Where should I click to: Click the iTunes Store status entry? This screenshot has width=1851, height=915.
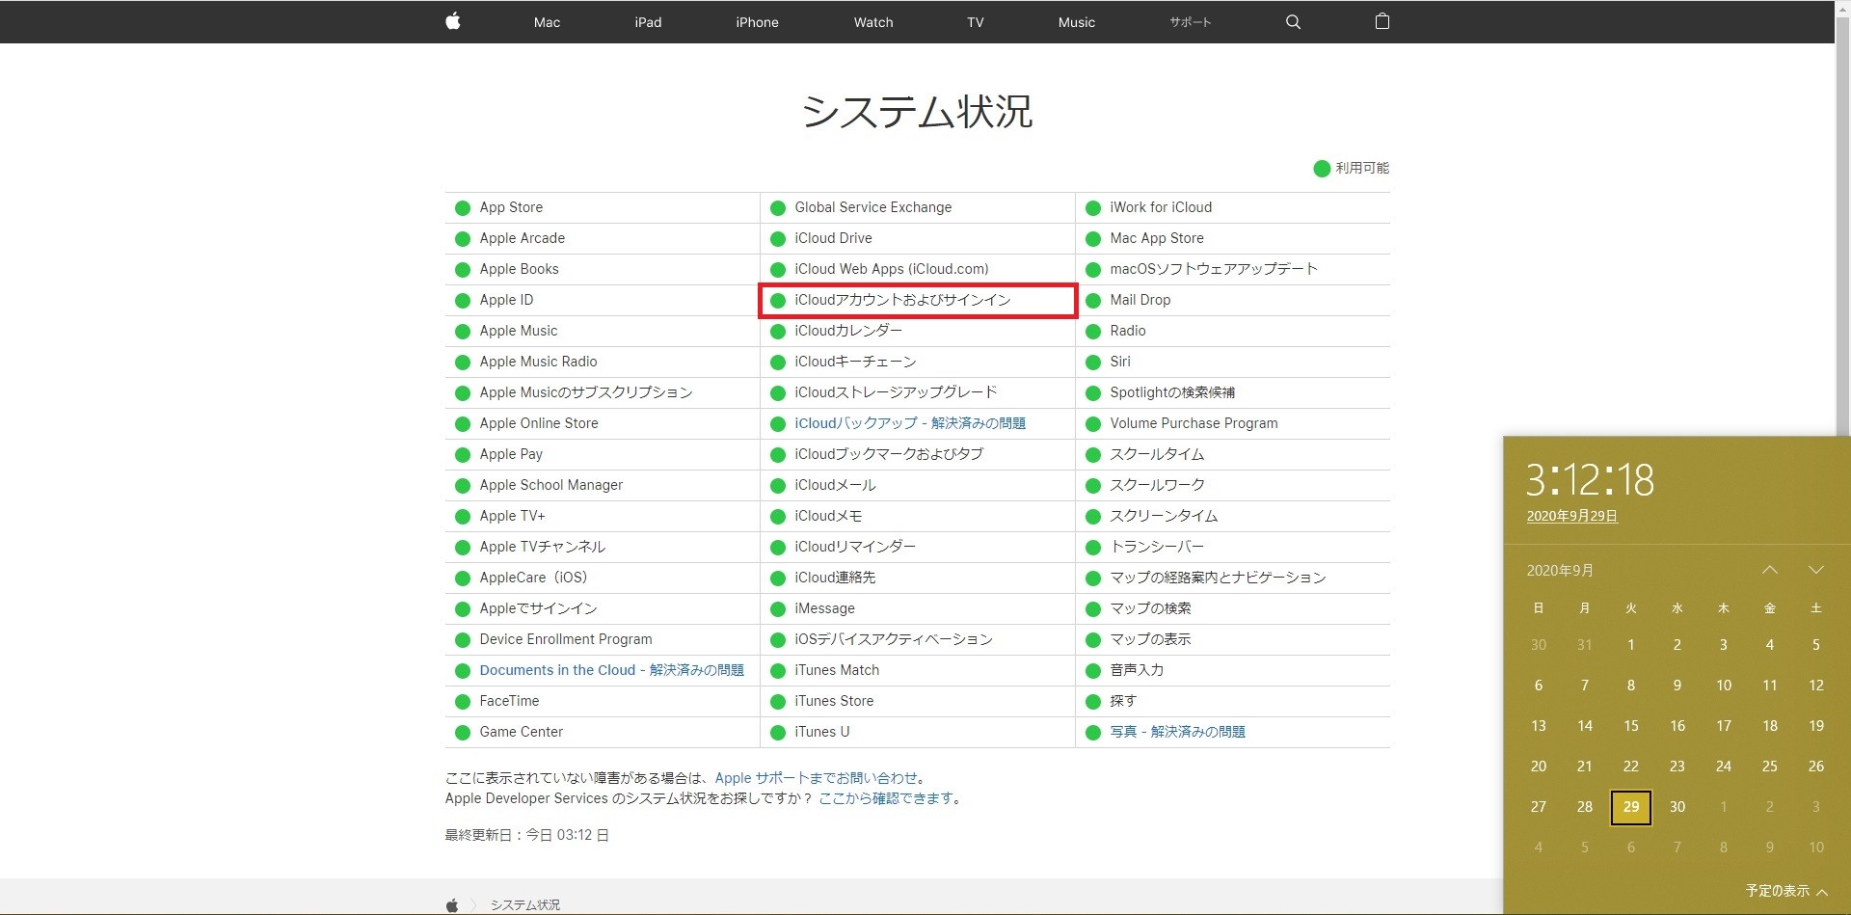pyautogui.click(x=834, y=701)
